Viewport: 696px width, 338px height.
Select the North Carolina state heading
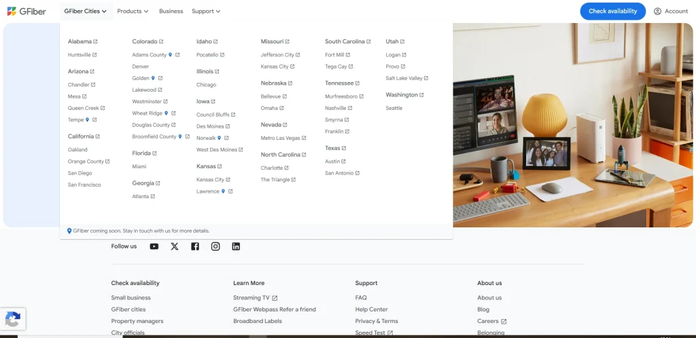281,155
